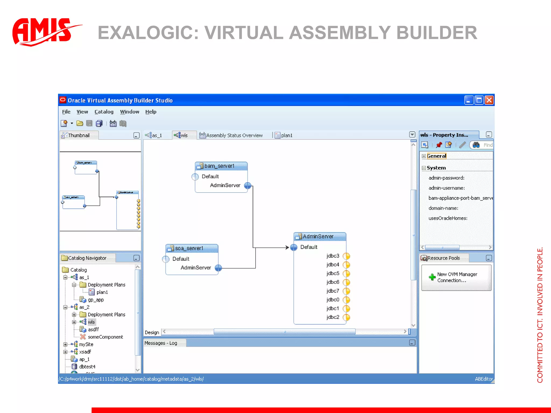Select gp_app in the catalog tree
The image size is (551, 413).
coord(96,300)
